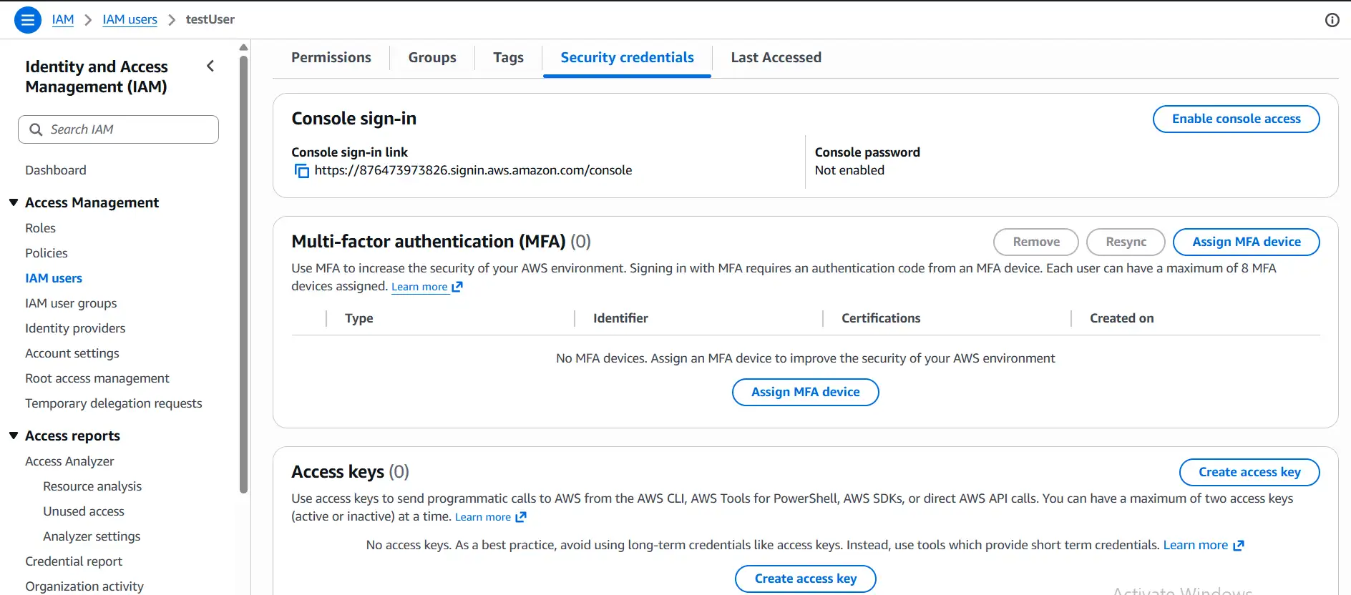Open Learn more link in MFA description
The image size is (1351, 595).
[419, 287]
